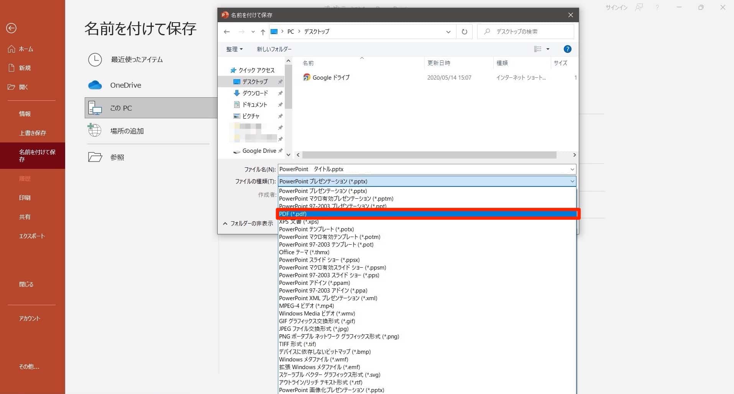This screenshot has width=734, height=394.
Task: Select Google Drive in navigation tree
Action: coord(255,151)
